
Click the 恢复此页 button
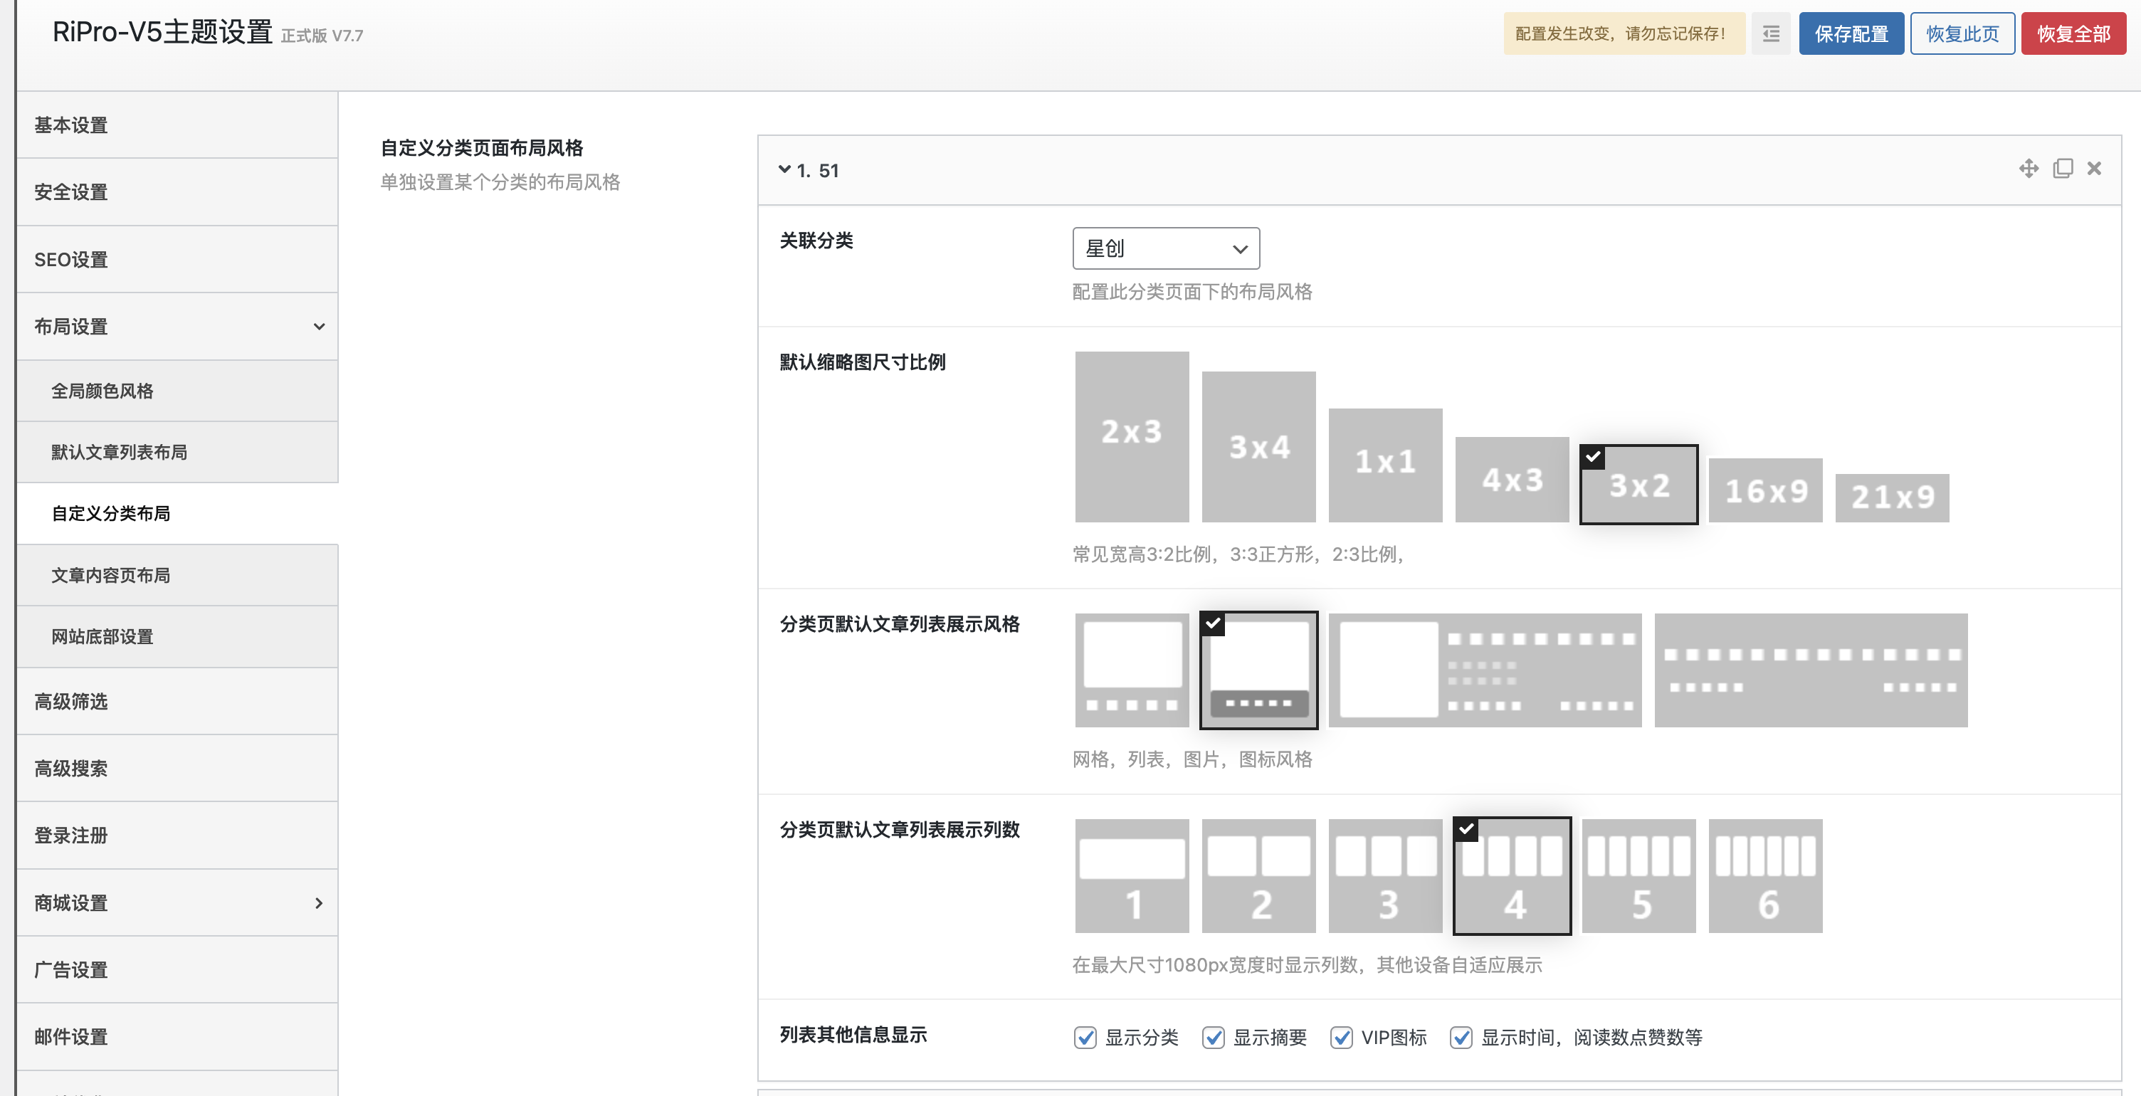tap(1962, 34)
